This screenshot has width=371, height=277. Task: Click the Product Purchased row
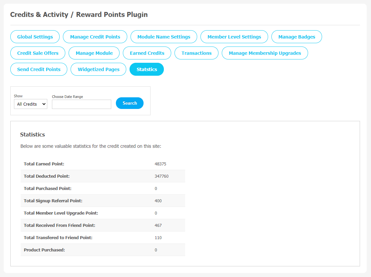click(x=103, y=250)
